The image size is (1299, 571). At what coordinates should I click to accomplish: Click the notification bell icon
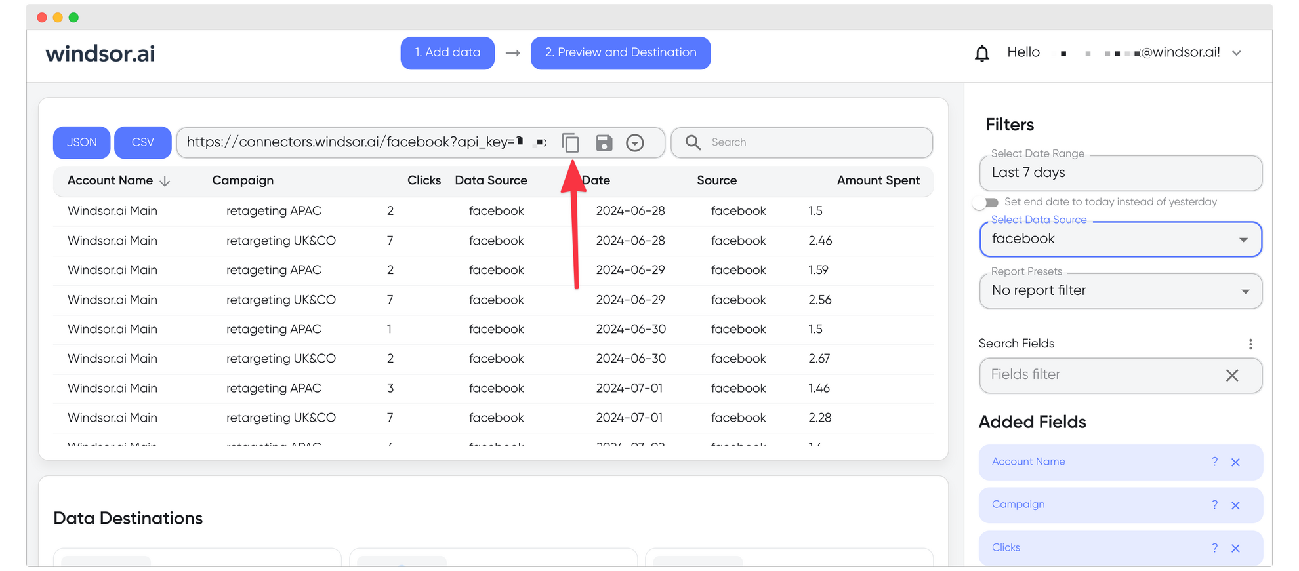coord(981,52)
